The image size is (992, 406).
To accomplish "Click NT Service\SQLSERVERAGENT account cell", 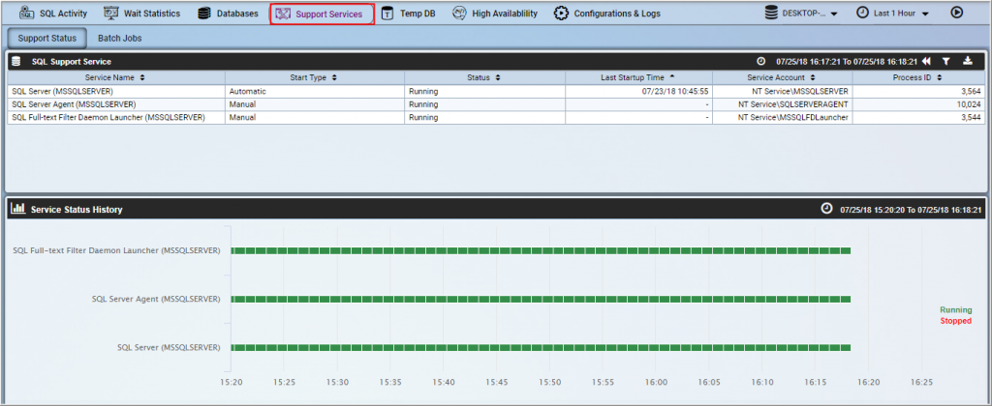I will point(782,104).
